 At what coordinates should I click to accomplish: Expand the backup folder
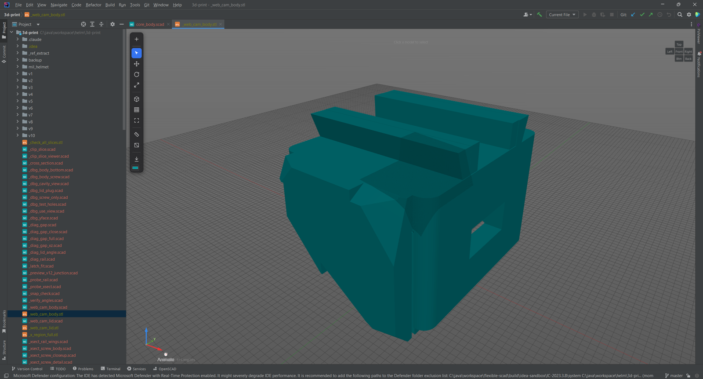point(18,60)
